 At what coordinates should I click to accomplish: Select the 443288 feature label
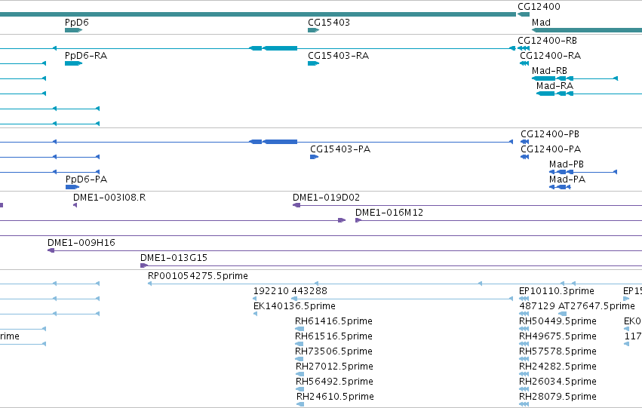(x=309, y=291)
